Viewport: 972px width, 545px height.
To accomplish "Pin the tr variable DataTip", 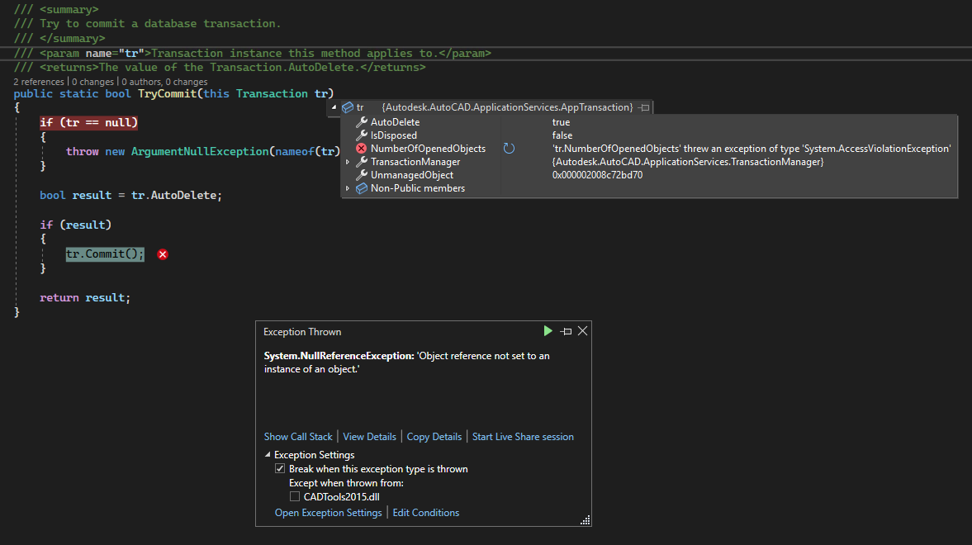I will pyautogui.click(x=643, y=107).
